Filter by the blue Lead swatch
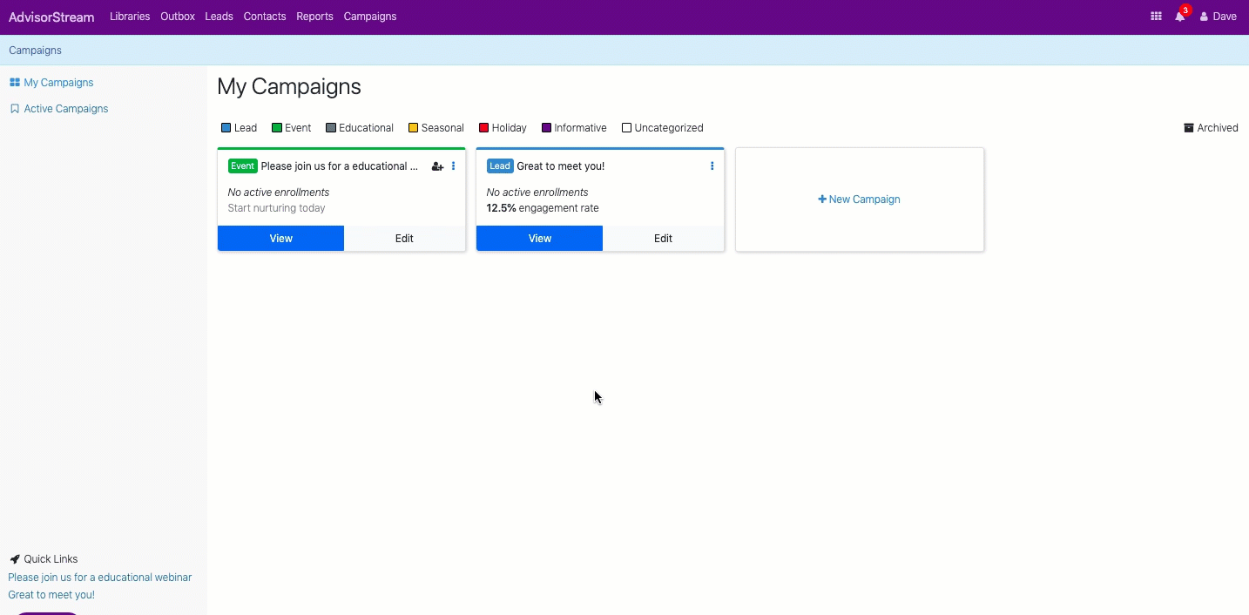The image size is (1249, 615). tap(226, 128)
